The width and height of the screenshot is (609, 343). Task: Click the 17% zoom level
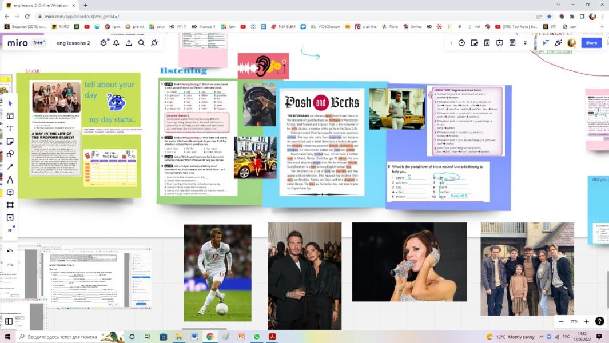click(574, 321)
